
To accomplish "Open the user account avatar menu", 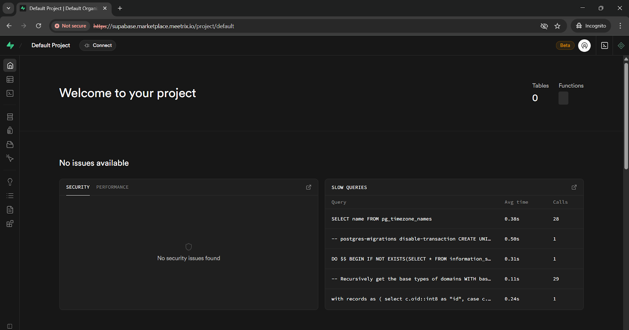I will [x=585, y=46].
